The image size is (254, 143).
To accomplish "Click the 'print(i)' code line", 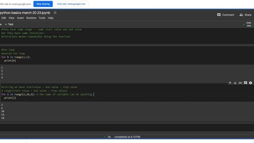I will tap(10, 98).
